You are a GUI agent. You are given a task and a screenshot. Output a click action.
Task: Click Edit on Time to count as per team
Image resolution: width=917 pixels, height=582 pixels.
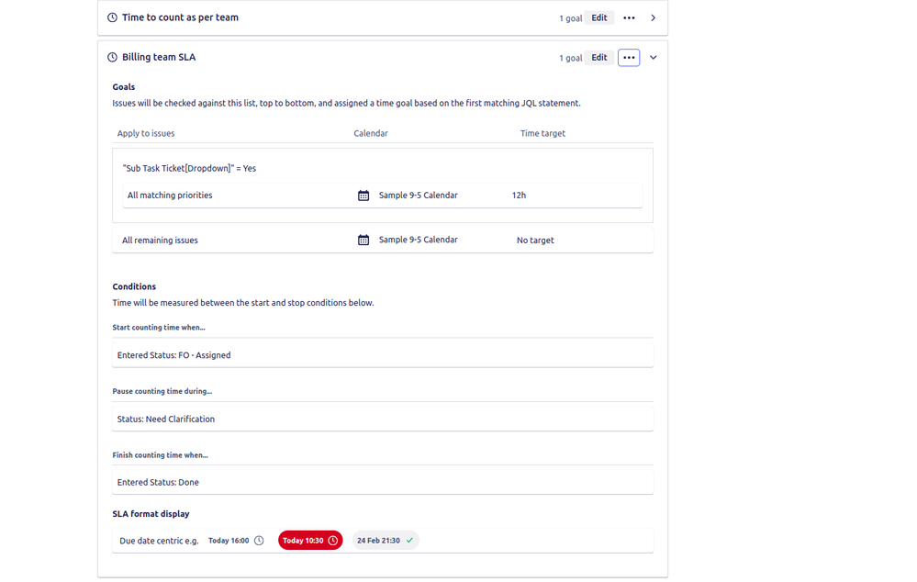598,17
